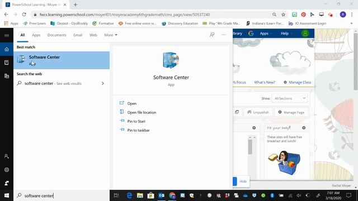Expand the More search filter dropdown
358x201 pixels.
pos(111,35)
